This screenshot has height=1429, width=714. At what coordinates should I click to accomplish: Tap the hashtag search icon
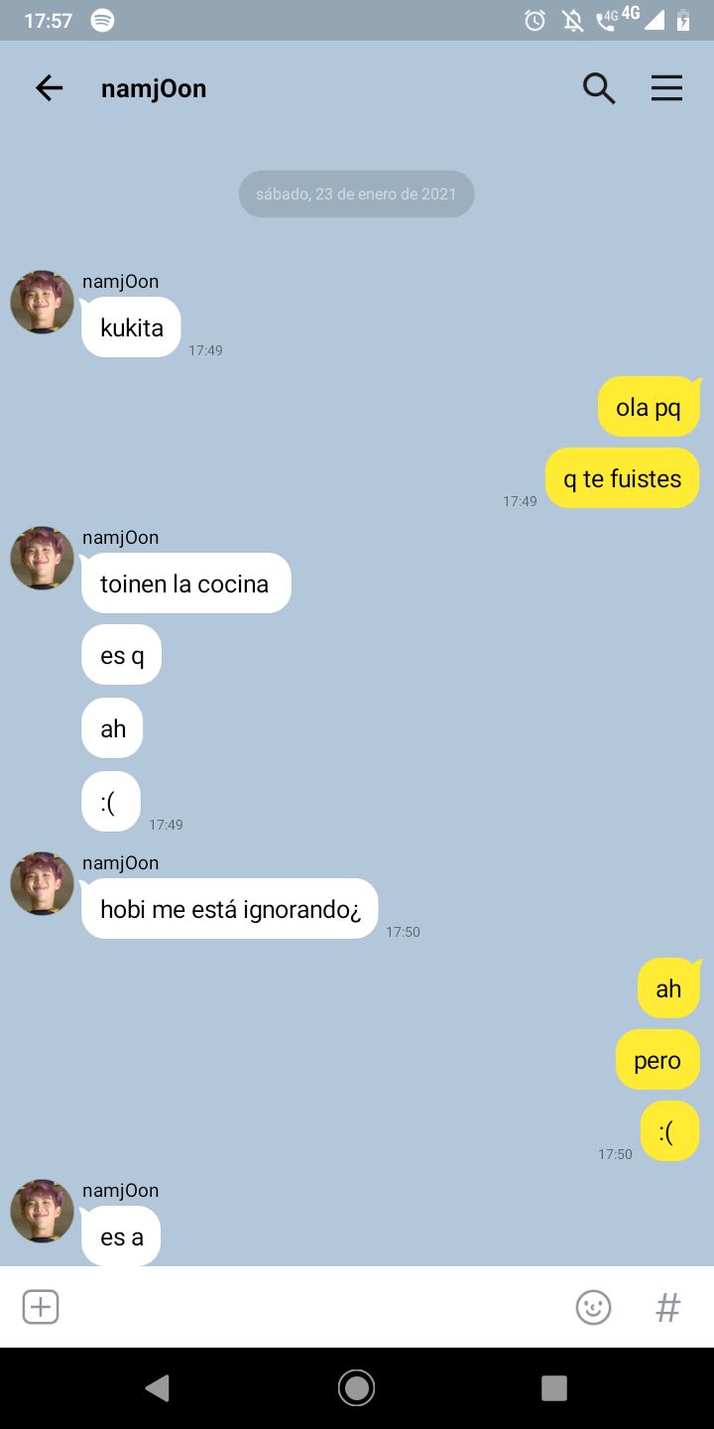pos(668,1307)
